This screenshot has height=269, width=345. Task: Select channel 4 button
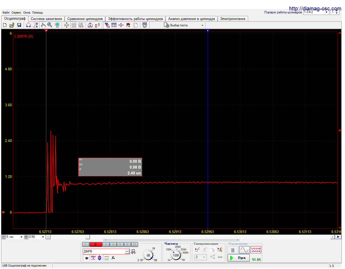pyautogui.click(x=113, y=244)
